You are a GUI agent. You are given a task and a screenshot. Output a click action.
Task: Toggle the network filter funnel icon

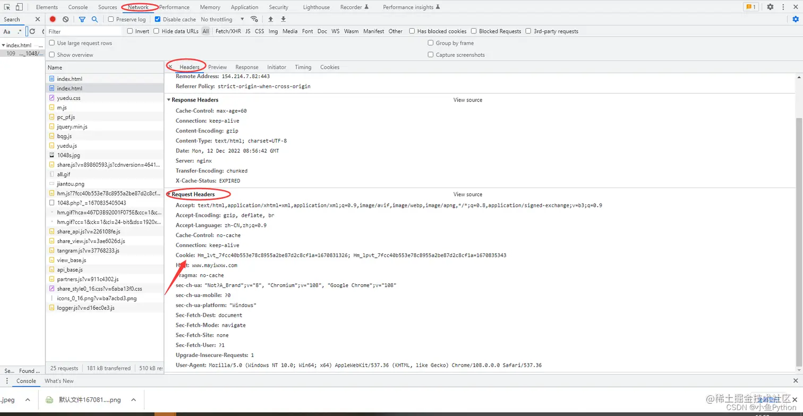pyautogui.click(x=82, y=19)
